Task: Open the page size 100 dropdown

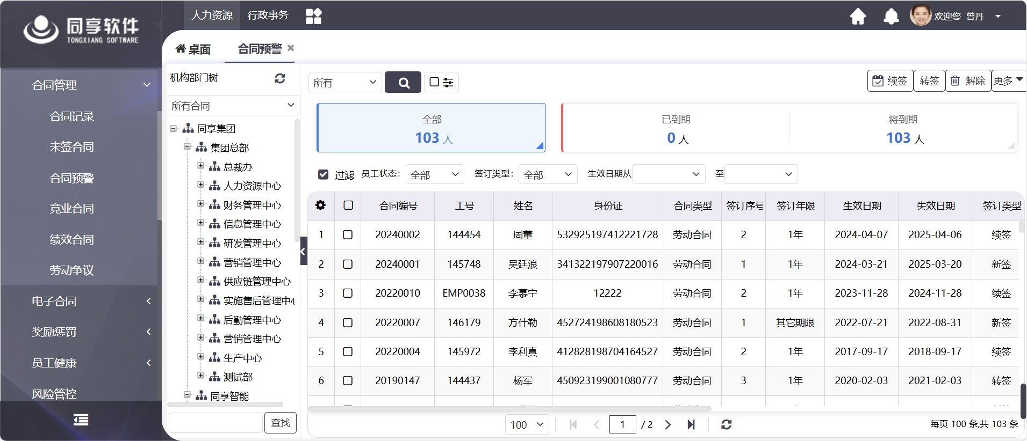Action: pos(527,424)
